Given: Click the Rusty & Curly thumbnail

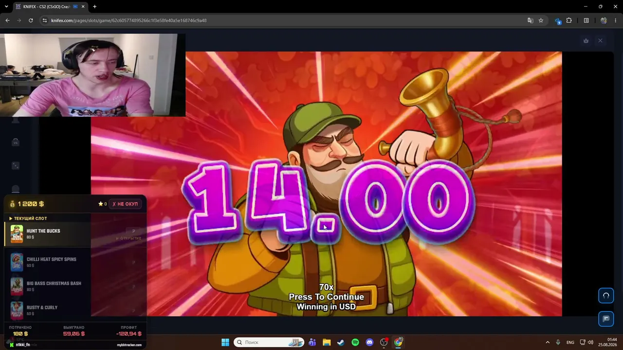Looking at the screenshot, I should [x=17, y=310].
